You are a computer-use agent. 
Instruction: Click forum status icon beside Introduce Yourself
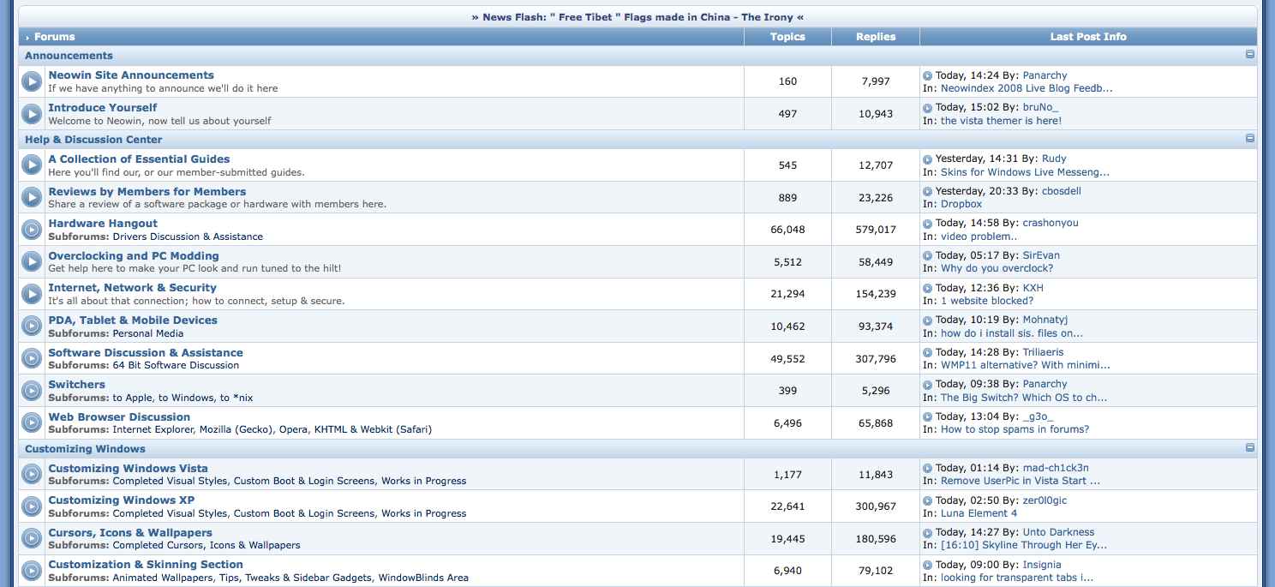point(32,114)
